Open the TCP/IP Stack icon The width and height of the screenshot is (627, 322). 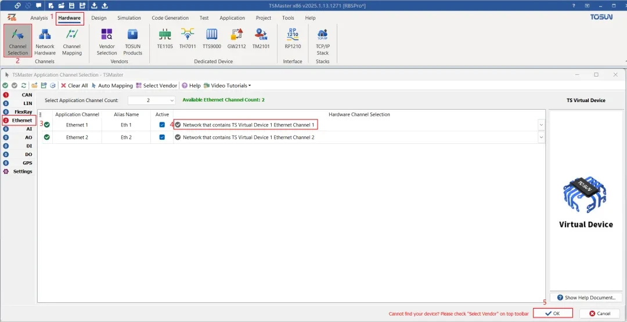click(323, 41)
